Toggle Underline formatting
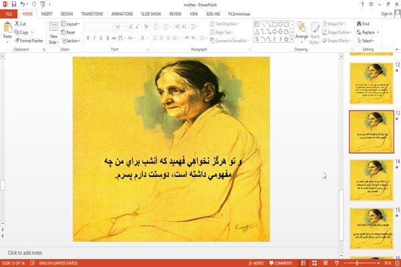 tap(101, 38)
